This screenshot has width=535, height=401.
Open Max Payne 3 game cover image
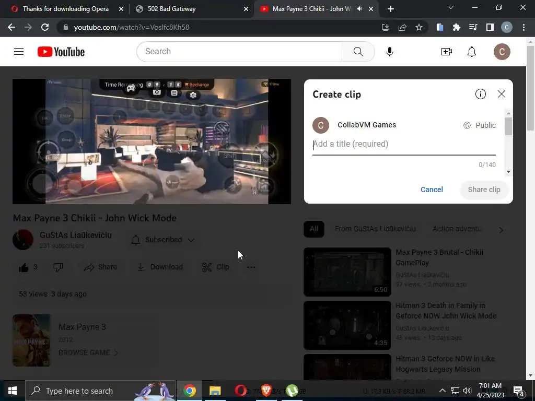click(x=31, y=340)
